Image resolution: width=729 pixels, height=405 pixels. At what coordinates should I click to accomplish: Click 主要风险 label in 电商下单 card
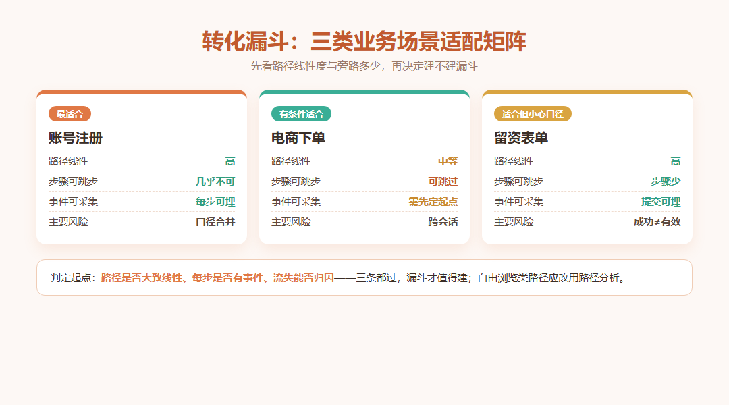click(291, 222)
